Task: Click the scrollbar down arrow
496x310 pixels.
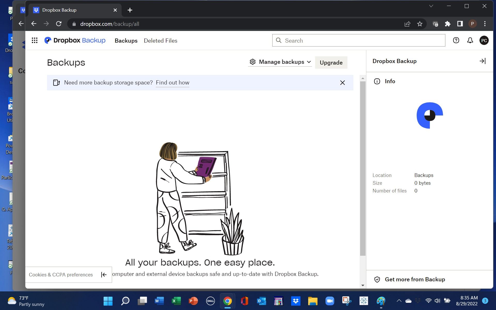Action: point(363,285)
